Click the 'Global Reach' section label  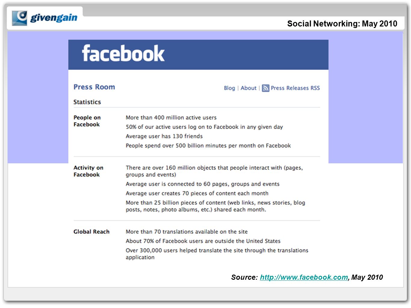(92, 232)
